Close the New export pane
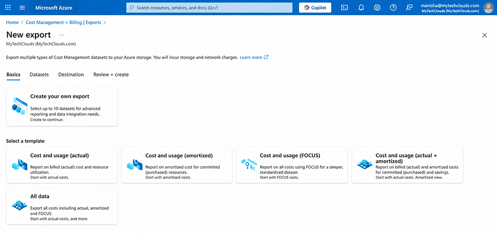The height and width of the screenshot is (234, 497). [484, 35]
